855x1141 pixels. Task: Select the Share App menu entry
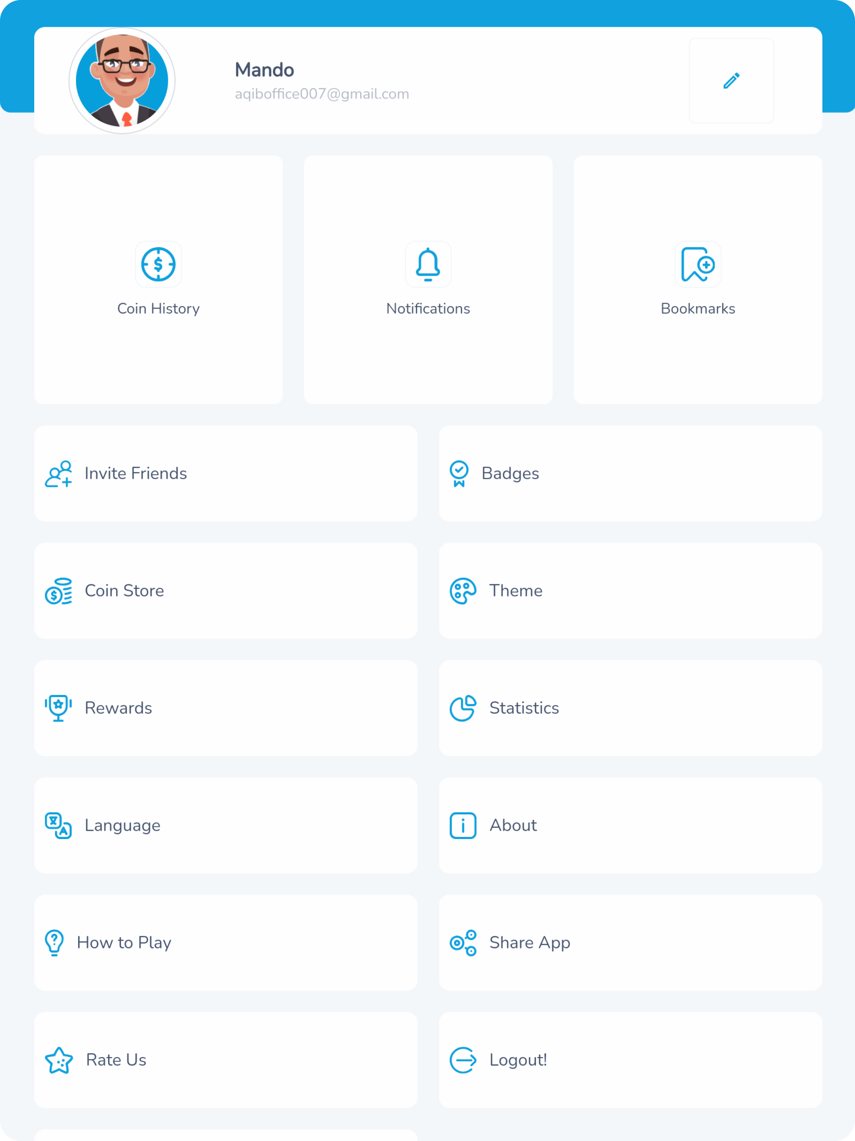click(x=631, y=942)
